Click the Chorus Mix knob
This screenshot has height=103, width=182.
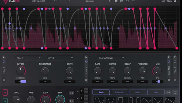[157, 71]
